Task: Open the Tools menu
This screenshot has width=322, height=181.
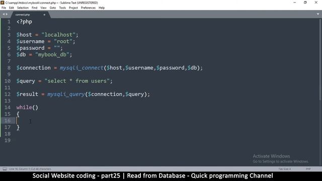Action: point(62,8)
